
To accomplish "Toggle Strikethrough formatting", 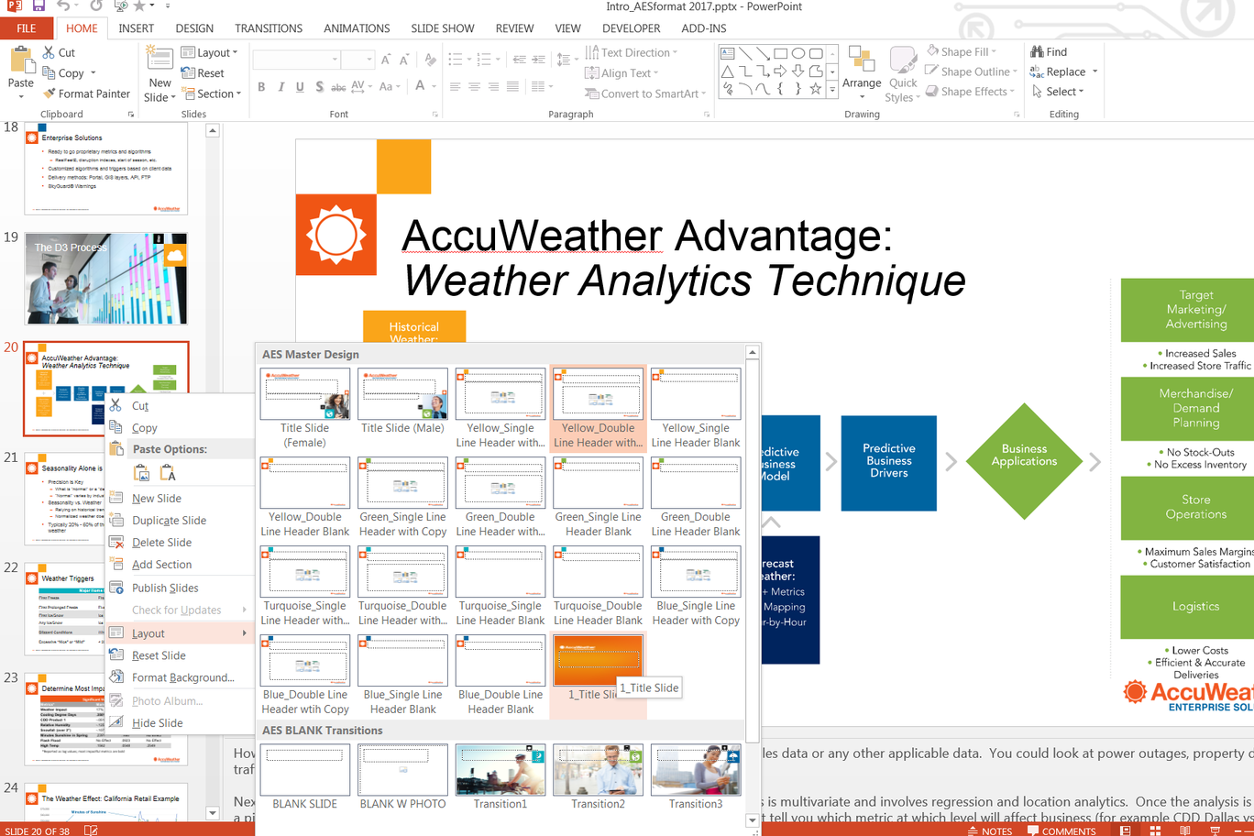I will (x=338, y=87).
